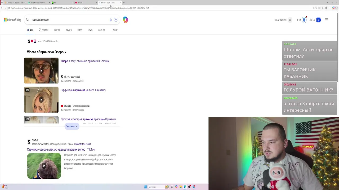Screen dimensions: 339x190
Task: Play the 0:16 blonde hairstyle video thumbnail
Action: pos(41,100)
